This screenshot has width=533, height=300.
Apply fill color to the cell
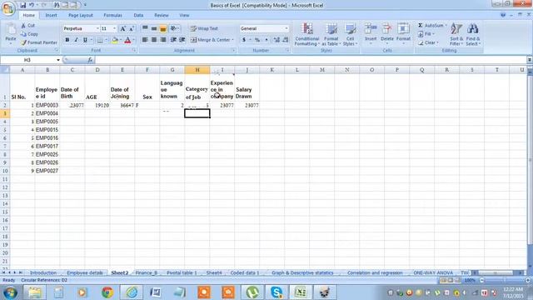115,40
